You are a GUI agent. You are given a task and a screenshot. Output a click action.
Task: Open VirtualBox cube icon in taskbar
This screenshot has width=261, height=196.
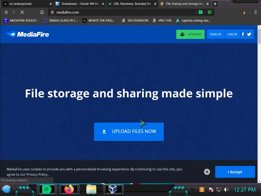(113, 189)
